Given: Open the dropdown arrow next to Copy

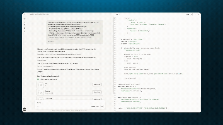Looking at the screenshot, I should [x=191, y=14].
